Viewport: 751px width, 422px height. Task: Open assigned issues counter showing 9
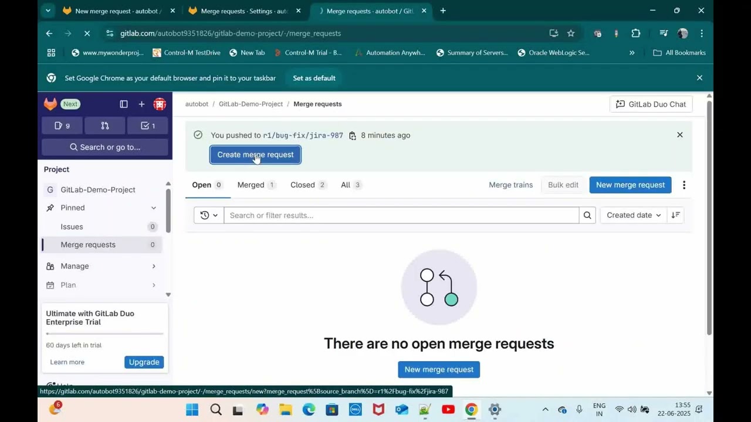click(62, 125)
